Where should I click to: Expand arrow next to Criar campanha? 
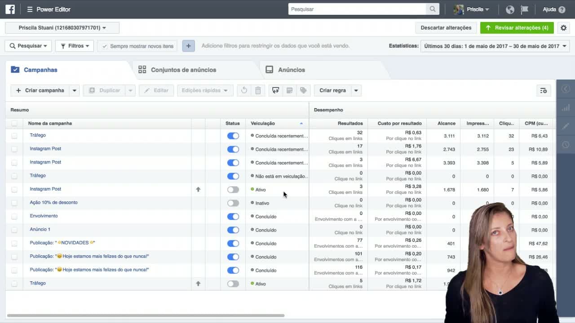click(75, 91)
